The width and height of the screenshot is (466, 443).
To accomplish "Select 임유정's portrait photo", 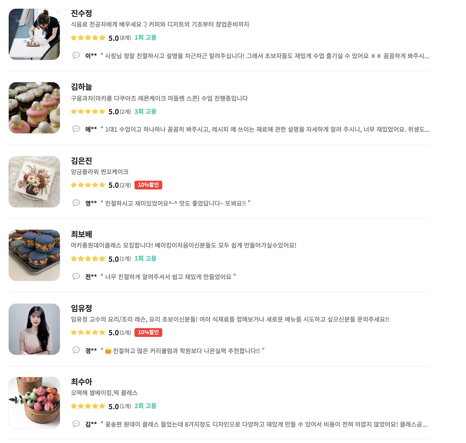I will [34, 329].
